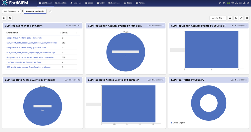251x132 pixels.
Task: Open Google Cloud Platform query grantable roles link
Action: [x=26, y=48]
